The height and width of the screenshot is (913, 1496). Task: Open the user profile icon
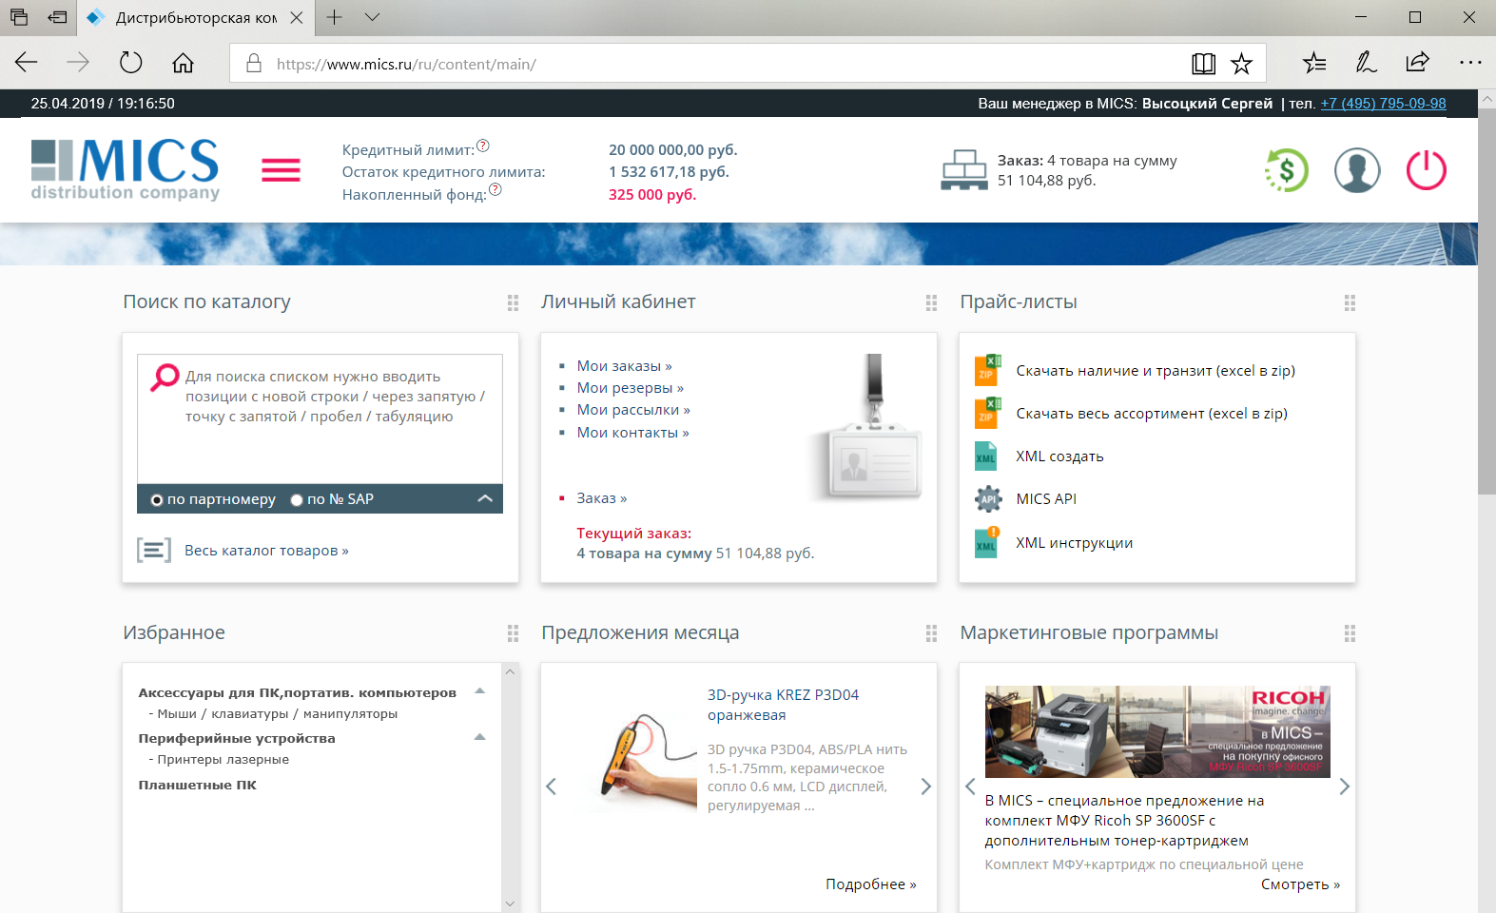coord(1356,171)
